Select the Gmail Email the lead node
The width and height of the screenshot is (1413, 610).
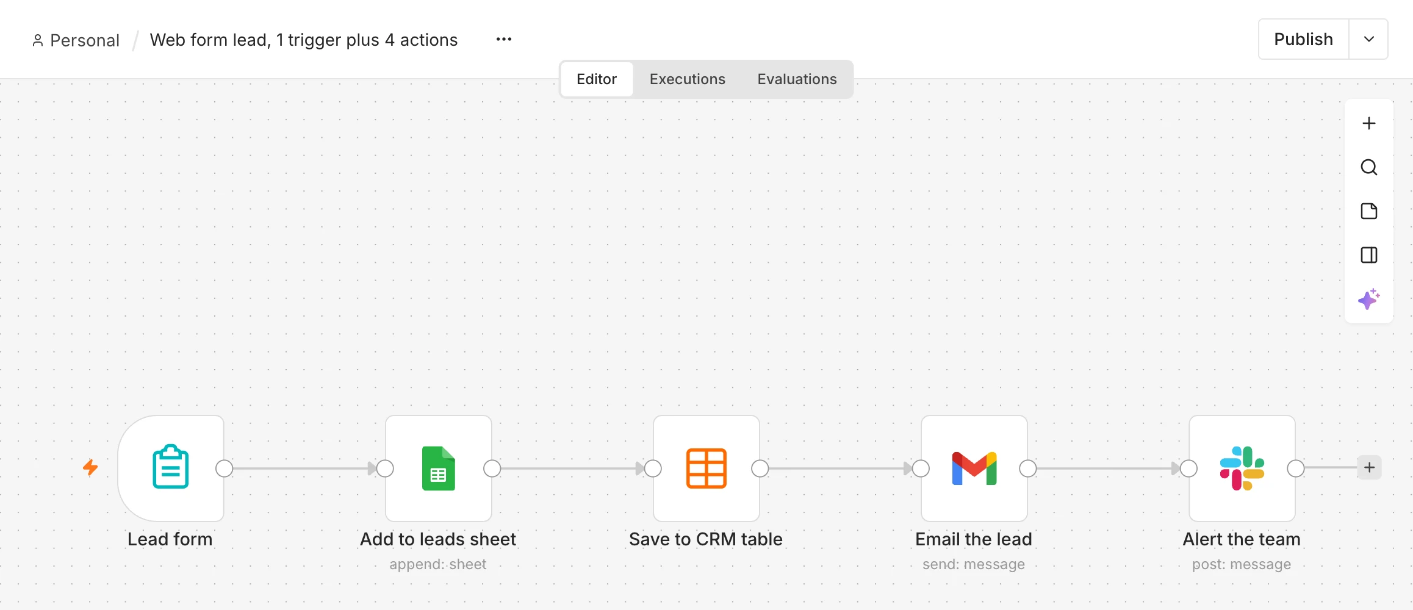974,468
